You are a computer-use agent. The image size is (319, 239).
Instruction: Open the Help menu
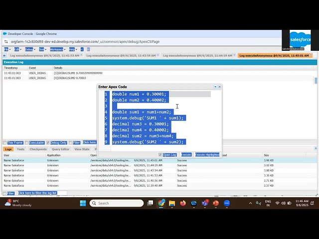point(73,49)
